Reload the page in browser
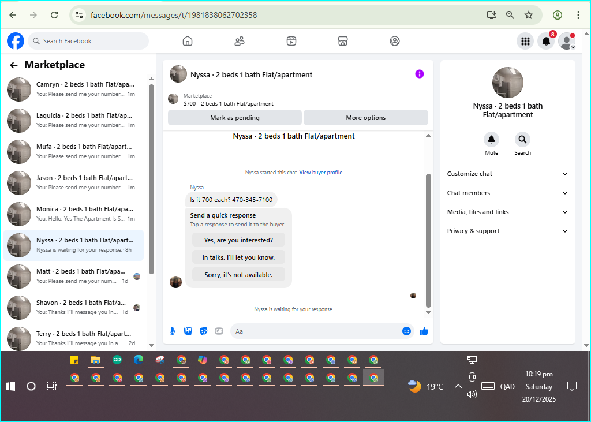Image resolution: width=591 pixels, height=422 pixels. [x=54, y=15]
